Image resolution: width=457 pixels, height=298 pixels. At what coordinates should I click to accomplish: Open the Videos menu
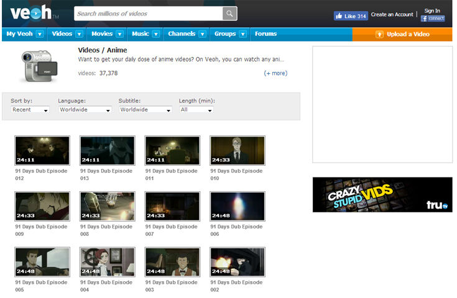click(x=62, y=34)
